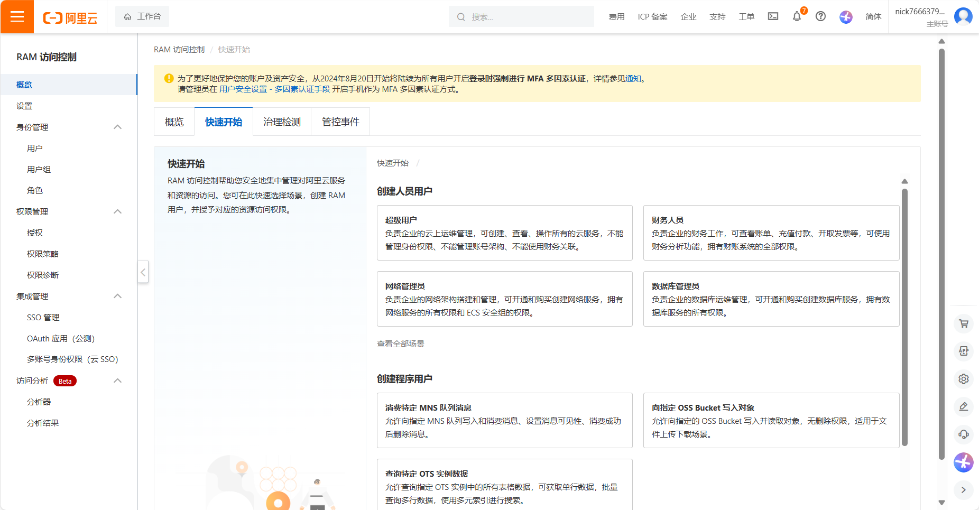Open 用户组 in the sidebar
979x510 pixels.
pos(39,169)
